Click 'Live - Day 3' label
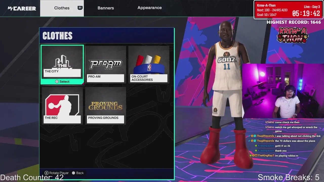 coord(312,7)
